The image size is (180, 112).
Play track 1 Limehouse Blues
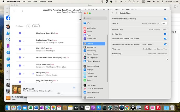coord(20,33)
